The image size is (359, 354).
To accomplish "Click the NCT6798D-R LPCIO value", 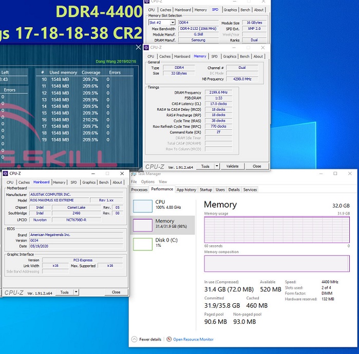I will [x=76, y=220].
